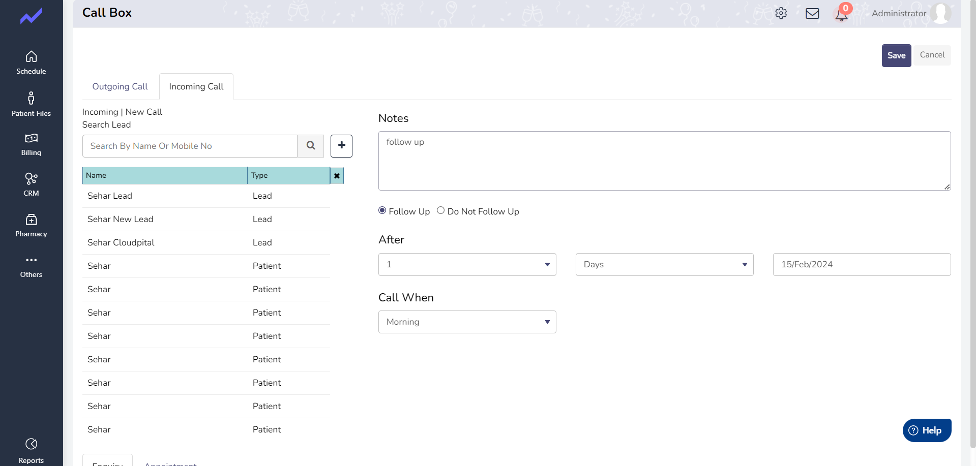The image size is (976, 466).
Task: Select Sehar New Lead row
Action: tap(206, 219)
